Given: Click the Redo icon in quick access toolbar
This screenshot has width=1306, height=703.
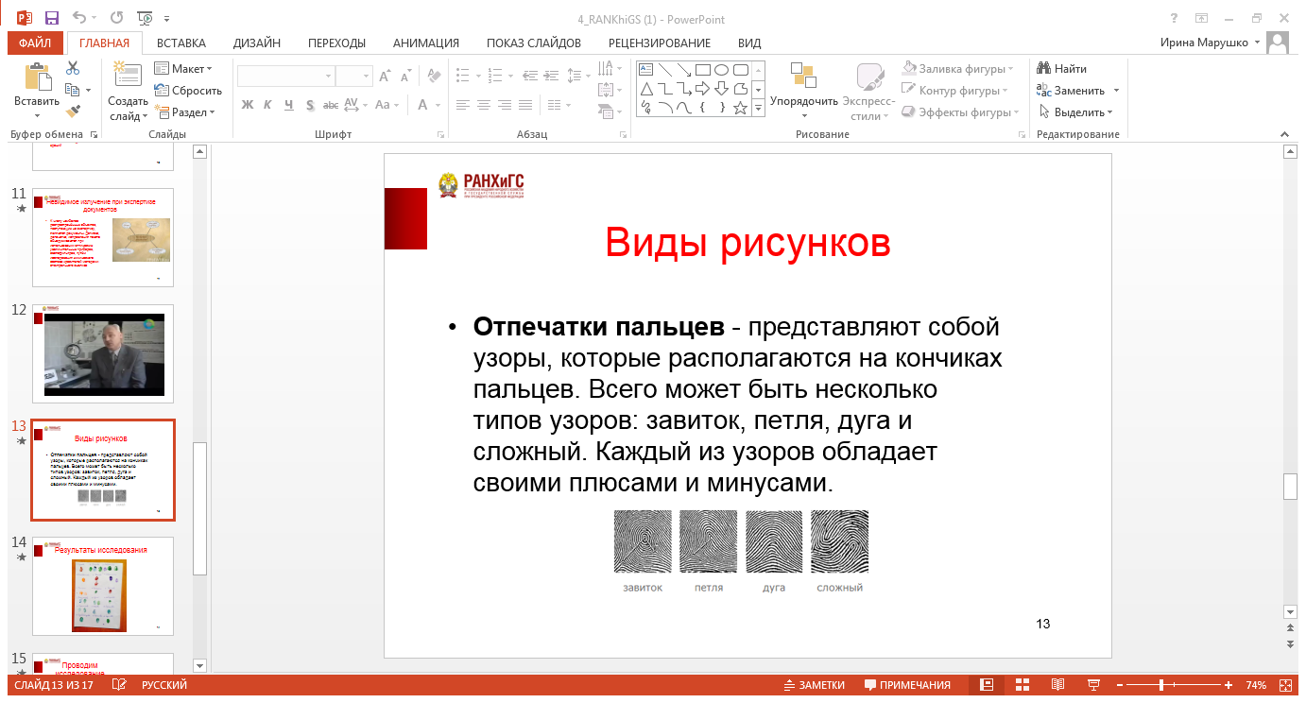Looking at the screenshot, I should 116,18.
